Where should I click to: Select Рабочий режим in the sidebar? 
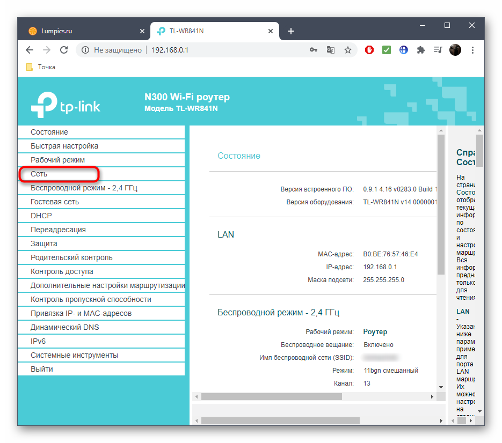coord(101,160)
